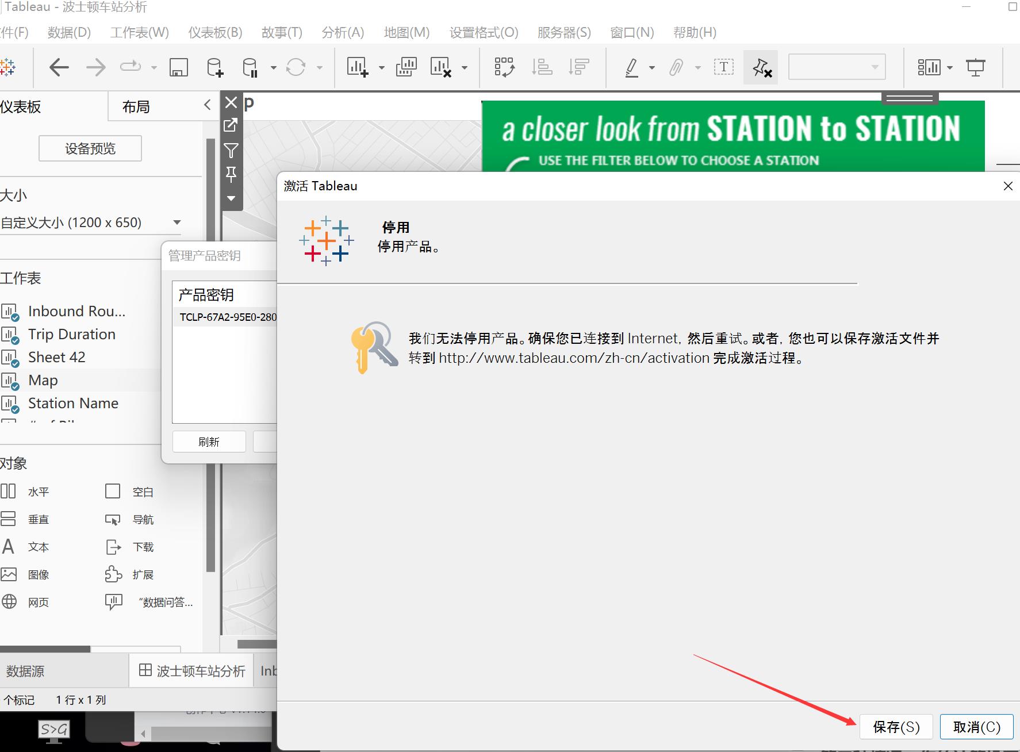Click the Show mark labels T icon
Image resolution: width=1020 pixels, height=752 pixels.
(724, 67)
